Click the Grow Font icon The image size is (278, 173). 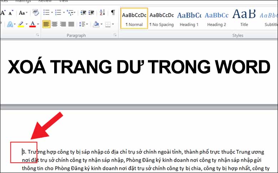[x=3, y=13]
